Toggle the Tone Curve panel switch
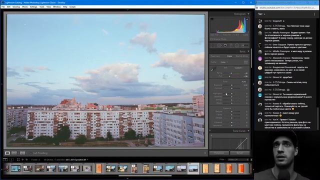Viewport: 320px width, 180px height. point(210,130)
